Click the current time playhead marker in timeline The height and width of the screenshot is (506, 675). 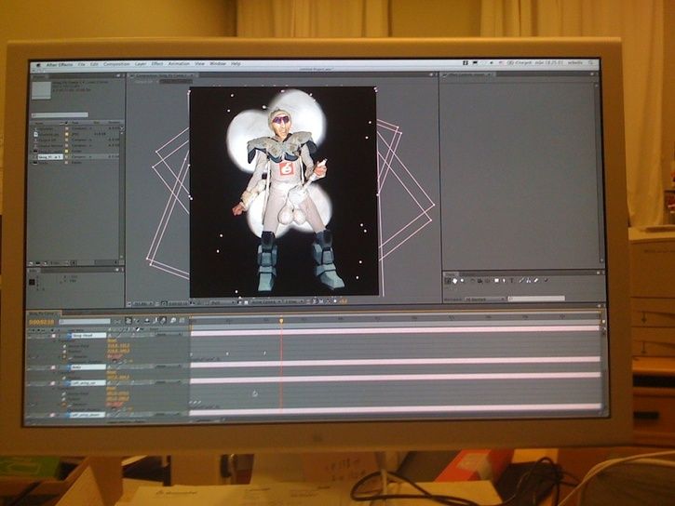280,320
